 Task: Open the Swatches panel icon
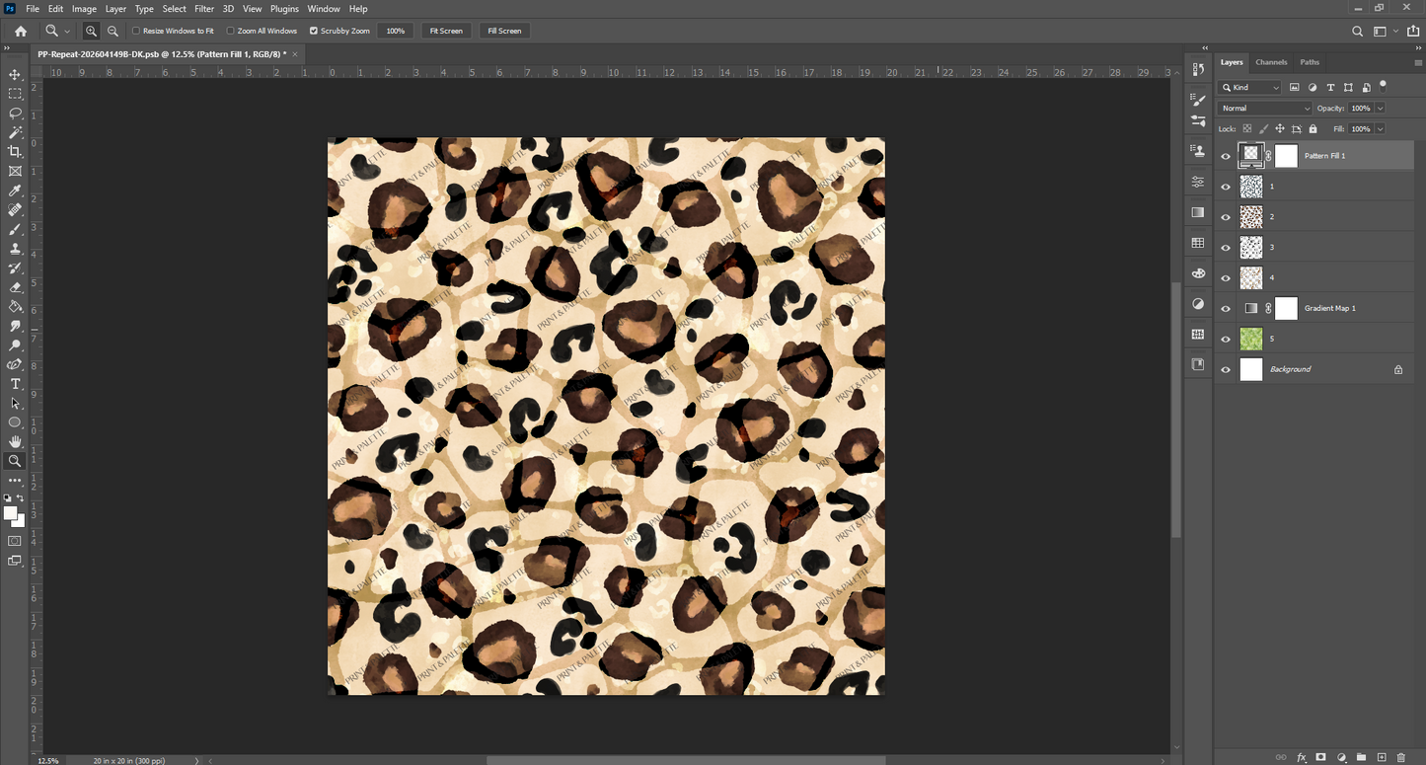tap(1198, 243)
